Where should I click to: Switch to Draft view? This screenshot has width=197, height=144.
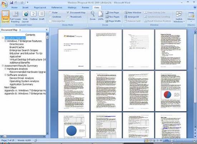pyautogui.click(x=42, y=16)
